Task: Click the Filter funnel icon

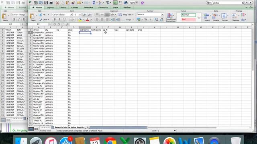Action: coord(107,3)
